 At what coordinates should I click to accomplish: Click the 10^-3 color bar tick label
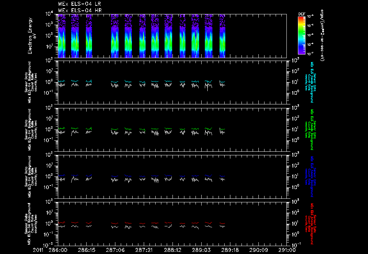(x=310, y=16)
